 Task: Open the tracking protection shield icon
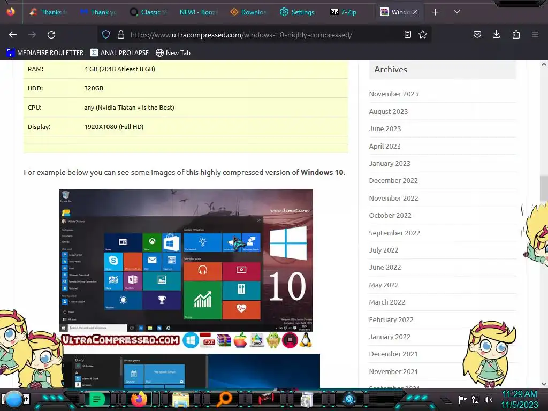[106, 34]
